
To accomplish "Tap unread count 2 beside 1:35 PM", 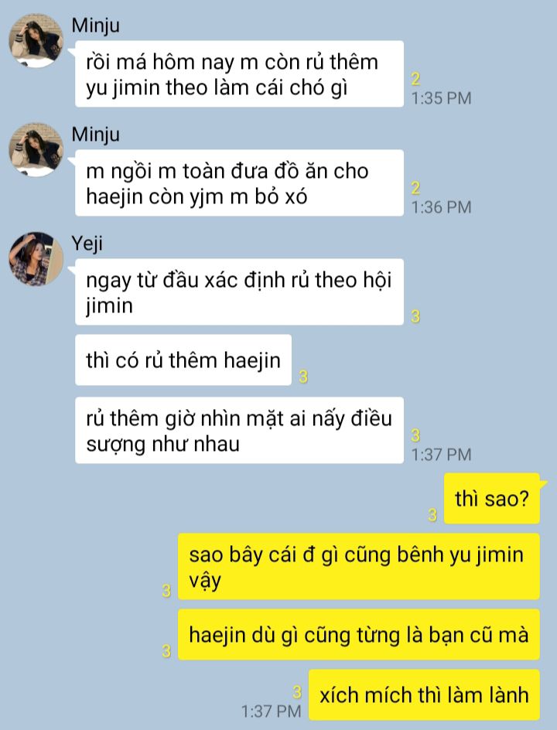I will click(x=416, y=79).
